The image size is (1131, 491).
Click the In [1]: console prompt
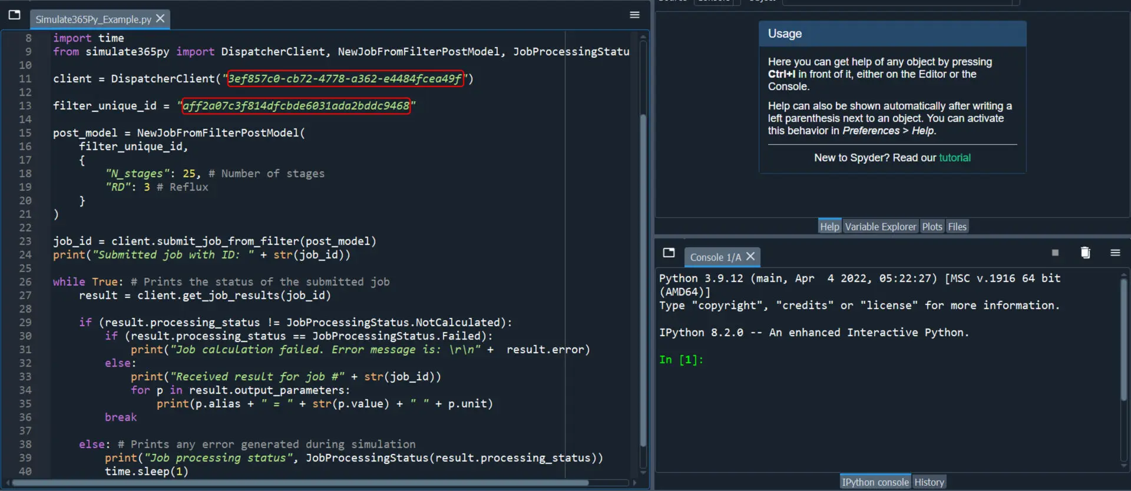click(681, 360)
